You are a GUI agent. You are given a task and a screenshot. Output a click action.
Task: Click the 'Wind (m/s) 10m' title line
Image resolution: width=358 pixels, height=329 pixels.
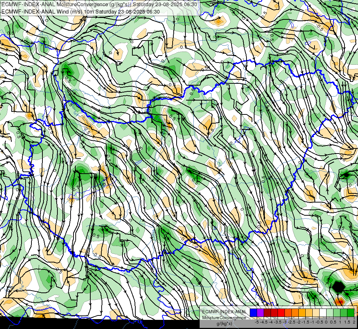[80, 12]
